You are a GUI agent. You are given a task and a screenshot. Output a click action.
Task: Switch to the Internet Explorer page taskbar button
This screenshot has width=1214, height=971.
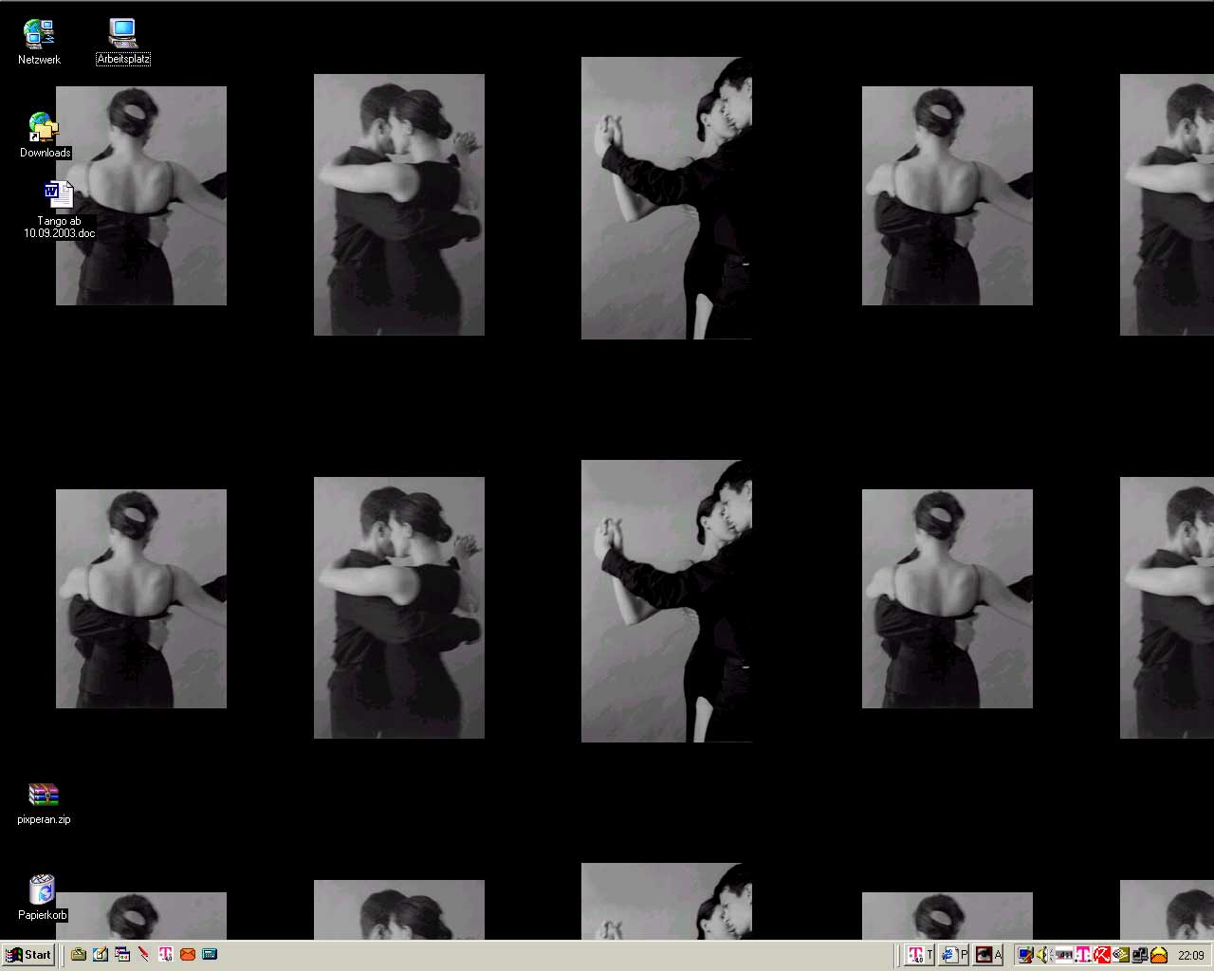[954, 955]
